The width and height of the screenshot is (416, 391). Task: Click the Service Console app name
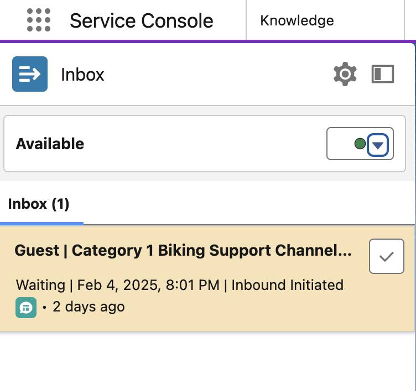point(142,20)
